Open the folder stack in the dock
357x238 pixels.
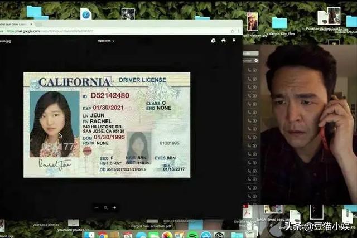pyautogui.click(x=237, y=235)
